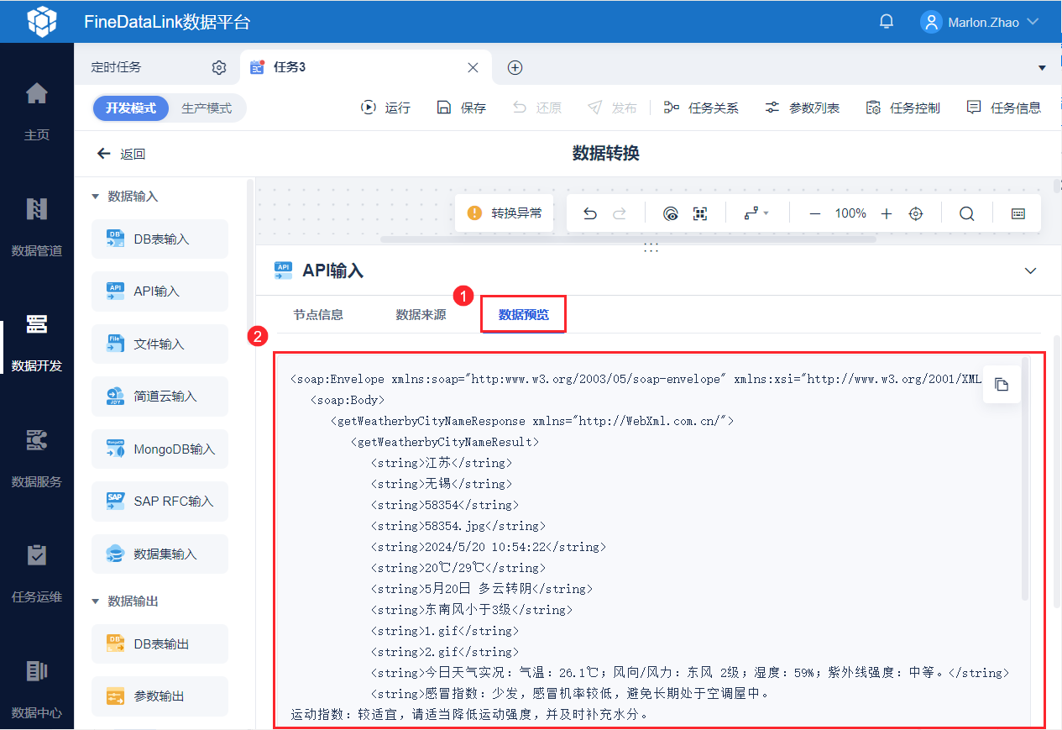Switch to the 定时任务 tab

coord(117,67)
